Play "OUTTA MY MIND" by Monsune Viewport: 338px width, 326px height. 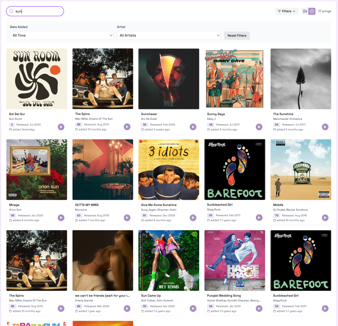point(127,218)
